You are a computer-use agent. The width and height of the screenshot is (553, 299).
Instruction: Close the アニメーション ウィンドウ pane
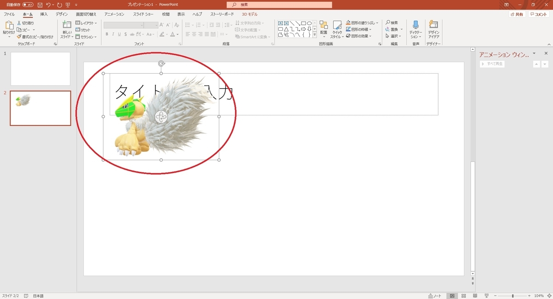click(546, 53)
